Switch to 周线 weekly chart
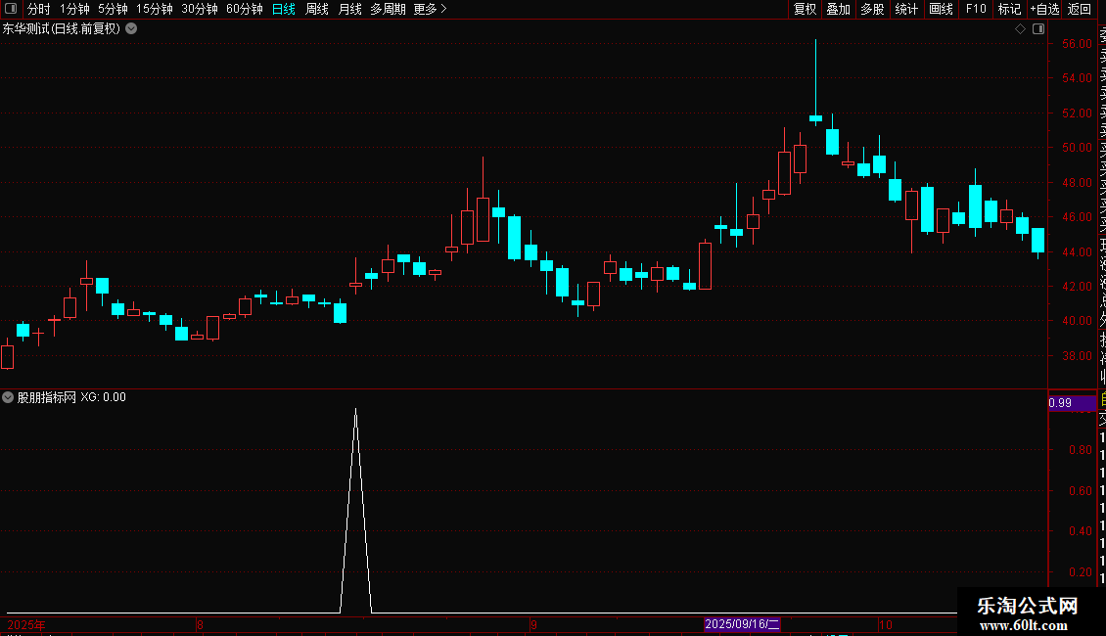This screenshot has width=1106, height=636. pyautogui.click(x=317, y=9)
